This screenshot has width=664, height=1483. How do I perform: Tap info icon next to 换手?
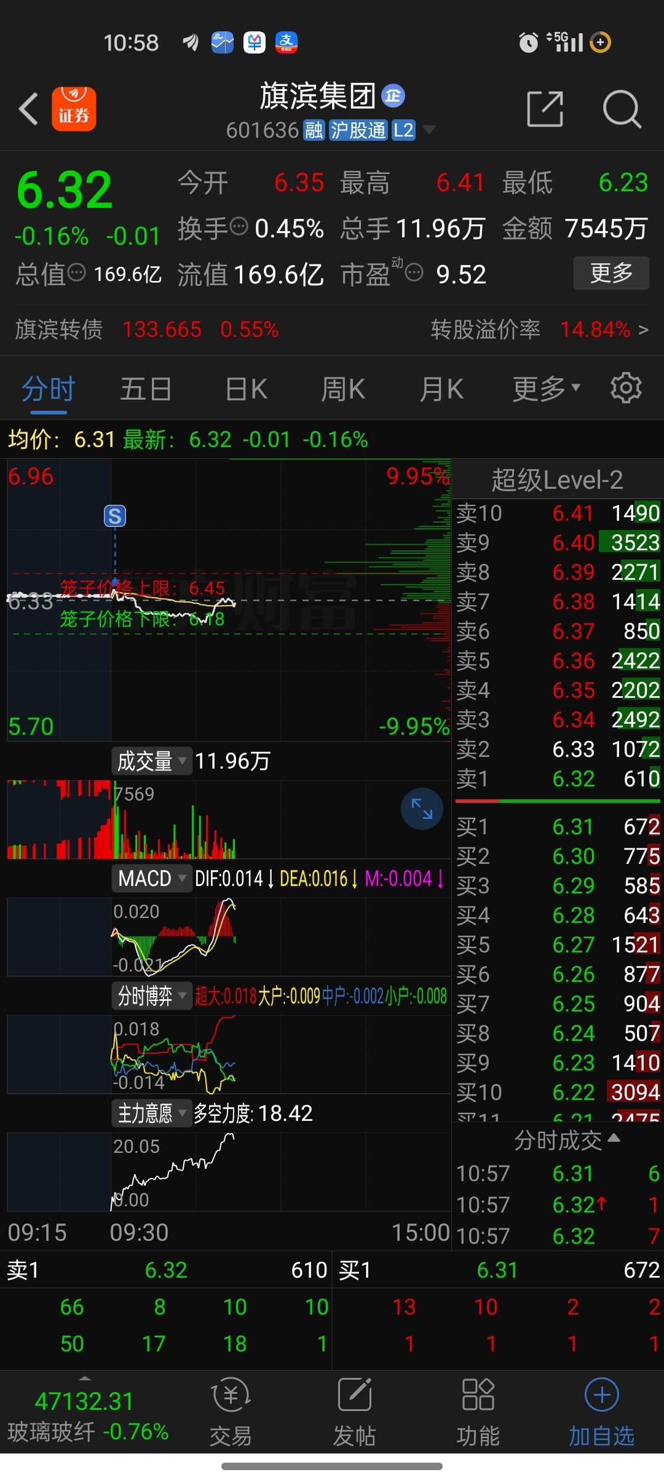(x=239, y=226)
